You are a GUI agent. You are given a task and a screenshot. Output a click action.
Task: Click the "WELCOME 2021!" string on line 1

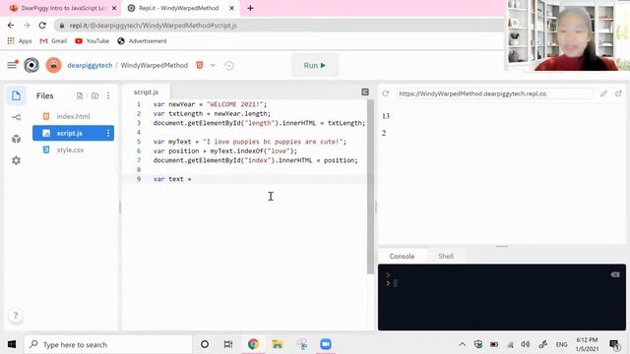234,104
